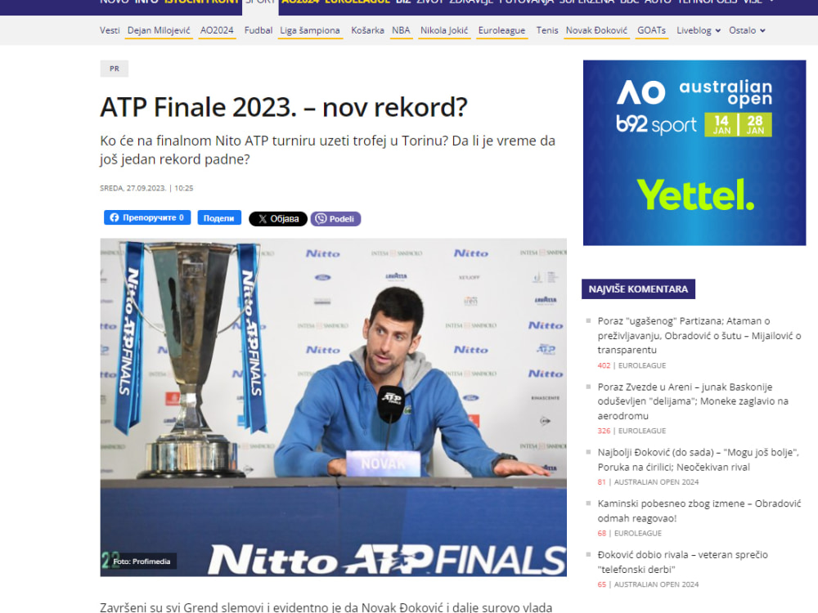Click the 81 comments count

pos(601,481)
